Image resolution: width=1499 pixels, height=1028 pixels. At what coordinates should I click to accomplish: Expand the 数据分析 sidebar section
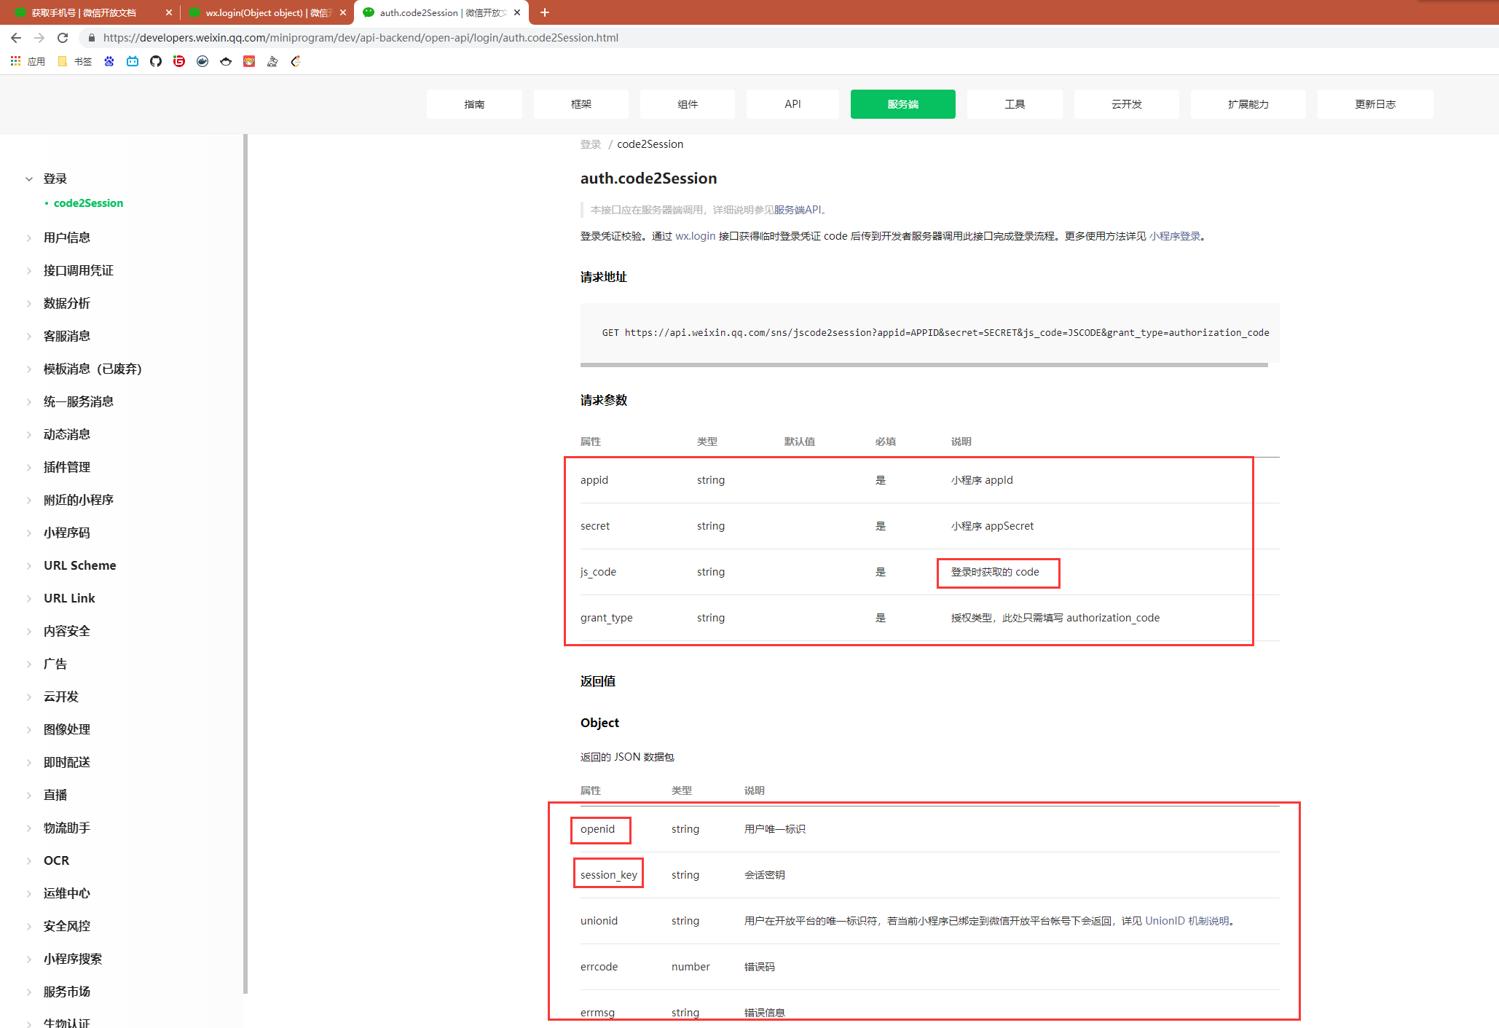(x=29, y=304)
